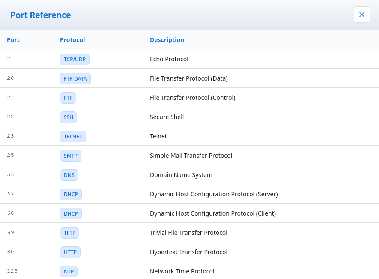Viewport: 379px width, 279px height.
Task: Click the HTTP protocol badge
Action: (70, 252)
